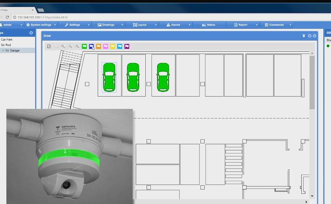Click the Status button
This screenshot has width=331, height=204.
[208, 25]
